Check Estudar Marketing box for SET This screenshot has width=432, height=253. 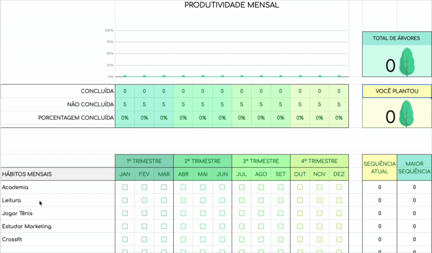[x=280, y=226]
